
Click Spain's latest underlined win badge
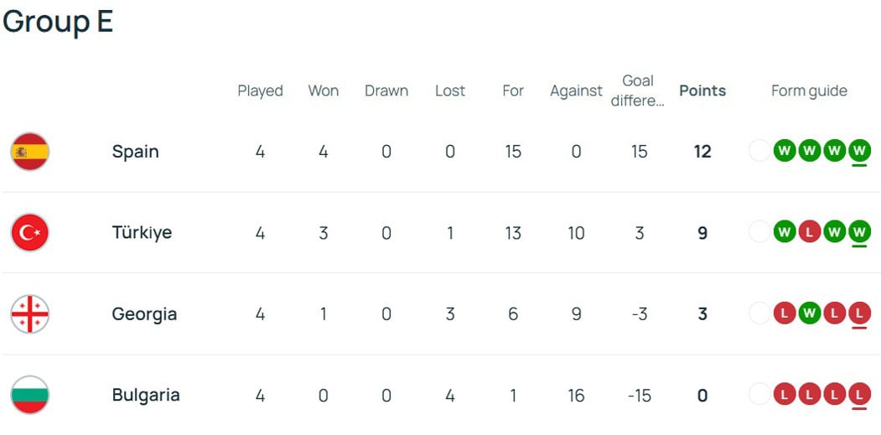tap(859, 152)
